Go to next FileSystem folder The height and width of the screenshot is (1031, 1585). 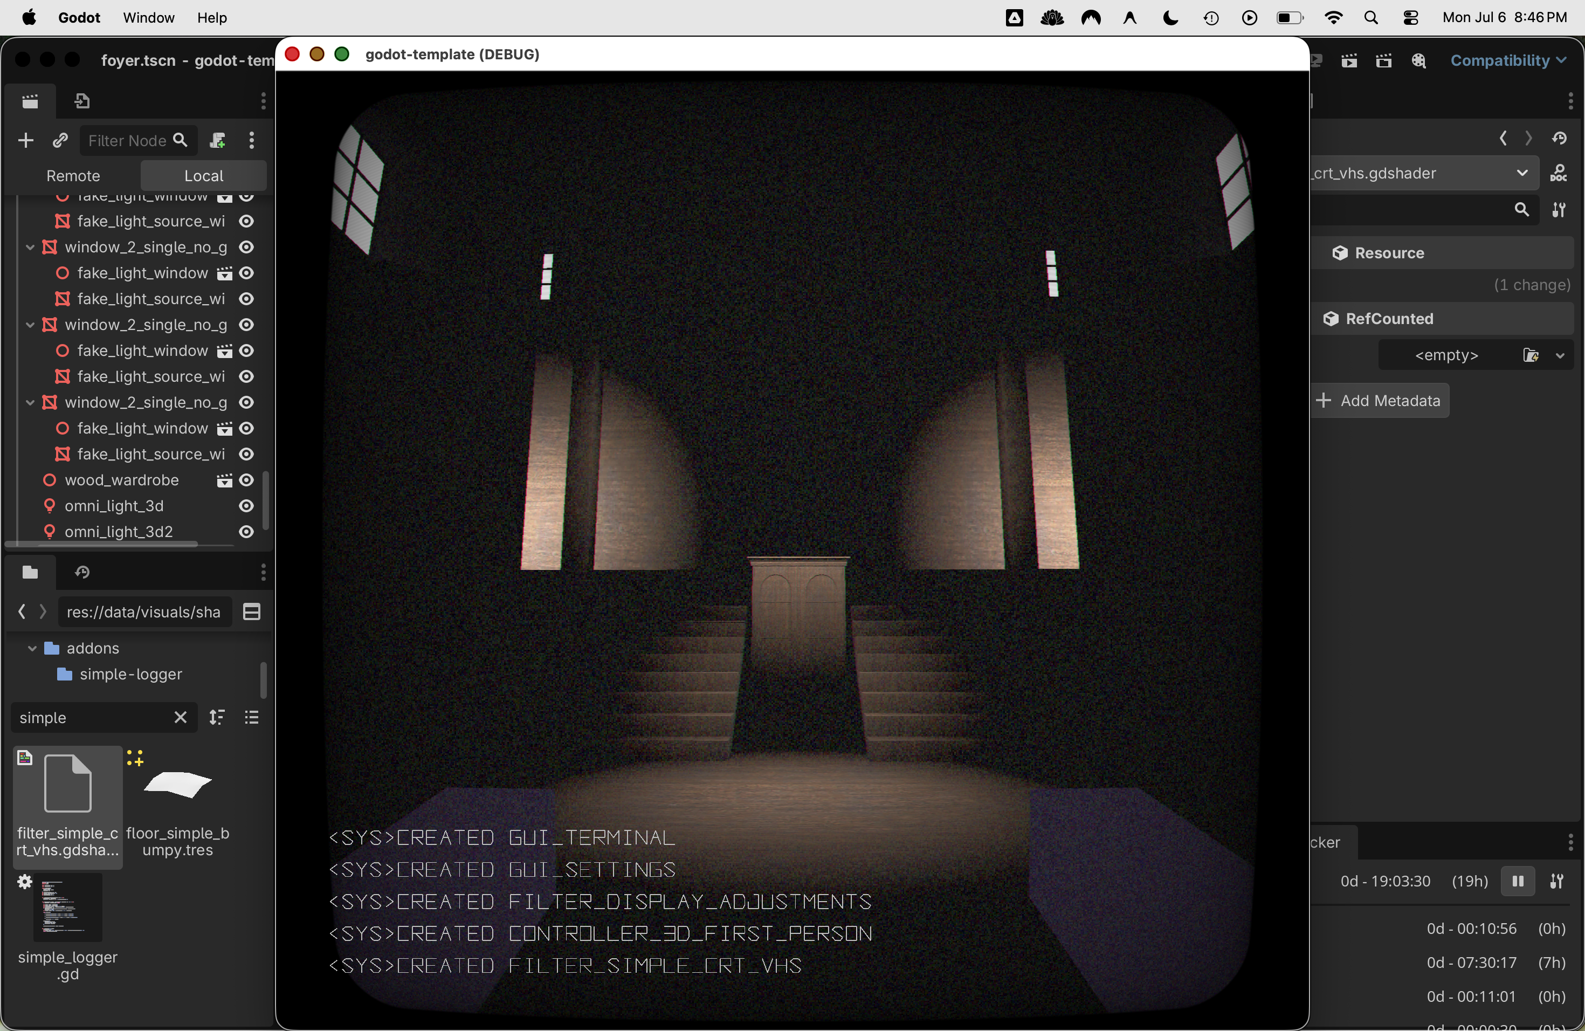[x=43, y=612]
